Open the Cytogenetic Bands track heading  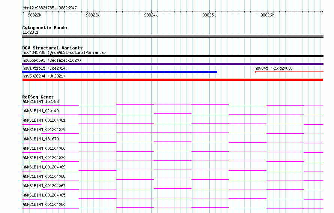point(45,28)
